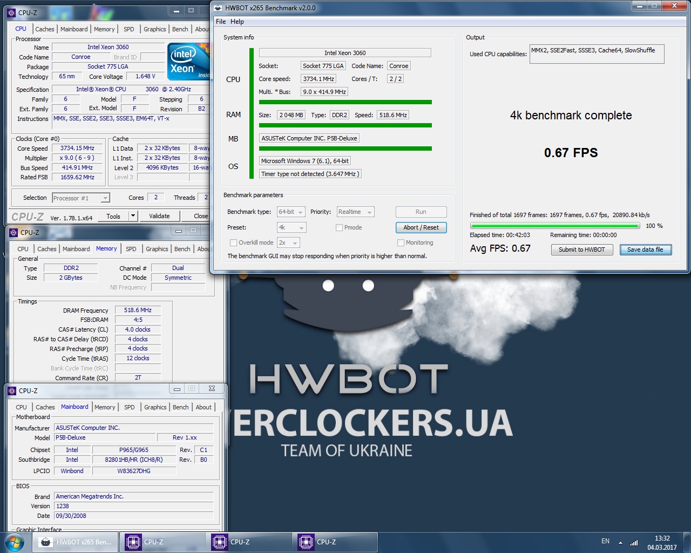Screen dimensions: 691x553
Task: Open Bench tab in top CPU-Z window
Action: click(x=180, y=29)
